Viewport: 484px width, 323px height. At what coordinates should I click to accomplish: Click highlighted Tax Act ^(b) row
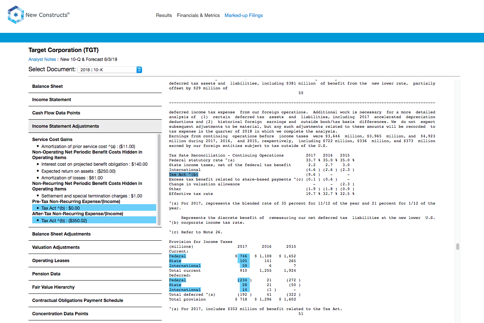(x=184, y=175)
